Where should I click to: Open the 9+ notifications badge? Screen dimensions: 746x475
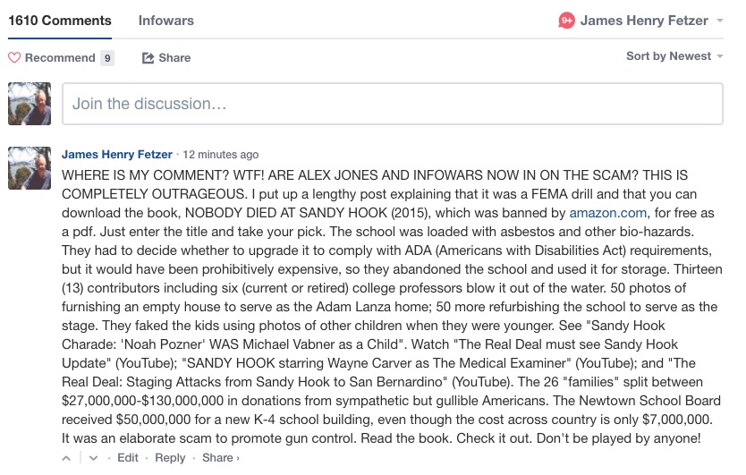(566, 20)
